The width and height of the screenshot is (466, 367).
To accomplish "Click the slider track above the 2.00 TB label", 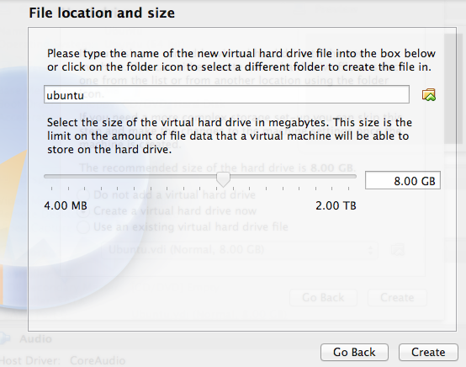I will [336, 177].
